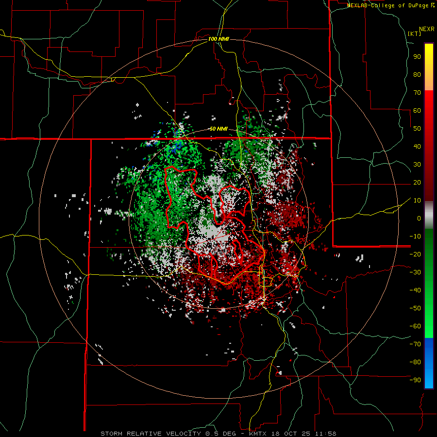Click the -30 value on the velocity scale
This screenshot has height=437, width=437.
click(x=415, y=272)
